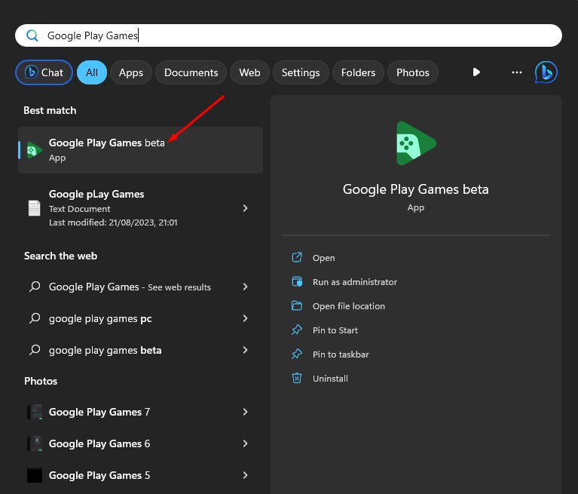
Task: Expand the google play games beta web chevron
Action: point(245,350)
